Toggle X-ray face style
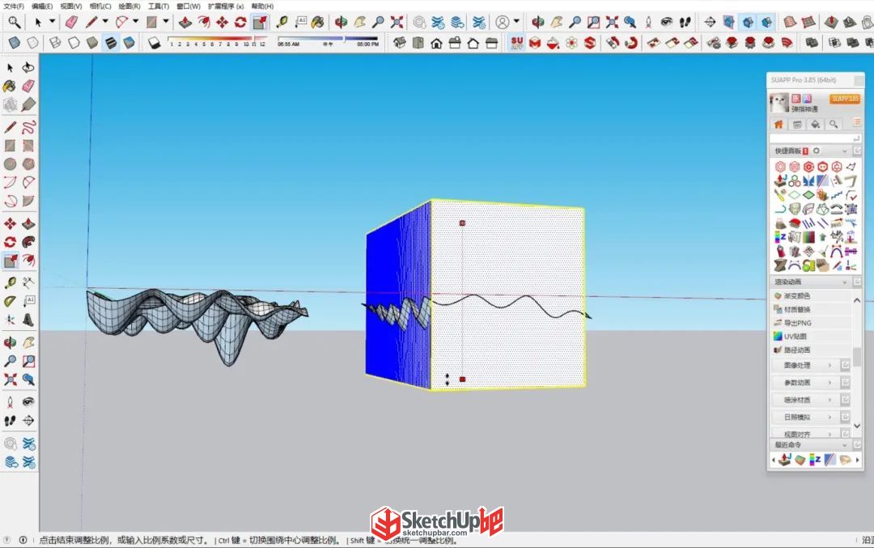 coord(14,43)
